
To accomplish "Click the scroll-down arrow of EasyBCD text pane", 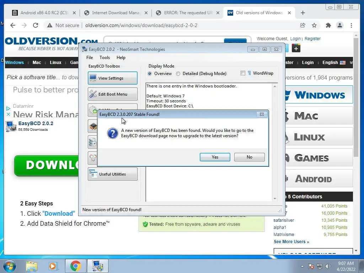I will click(x=275, y=198).
